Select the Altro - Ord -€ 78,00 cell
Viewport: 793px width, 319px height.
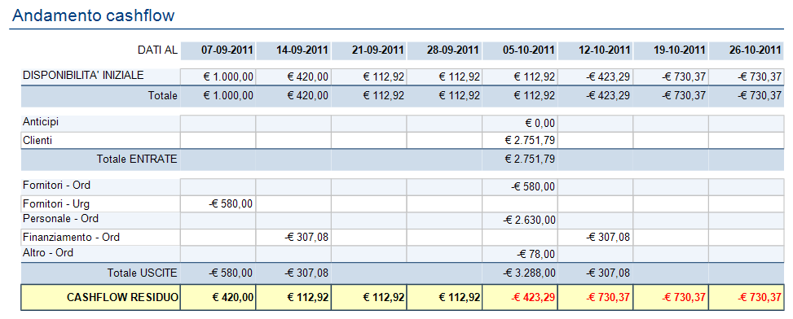[520, 253]
